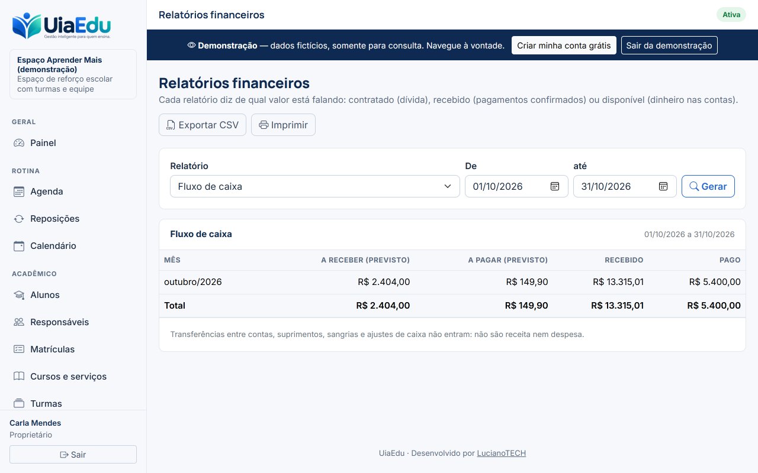
Task: Click the printer icon
Action: click(264, 125)
